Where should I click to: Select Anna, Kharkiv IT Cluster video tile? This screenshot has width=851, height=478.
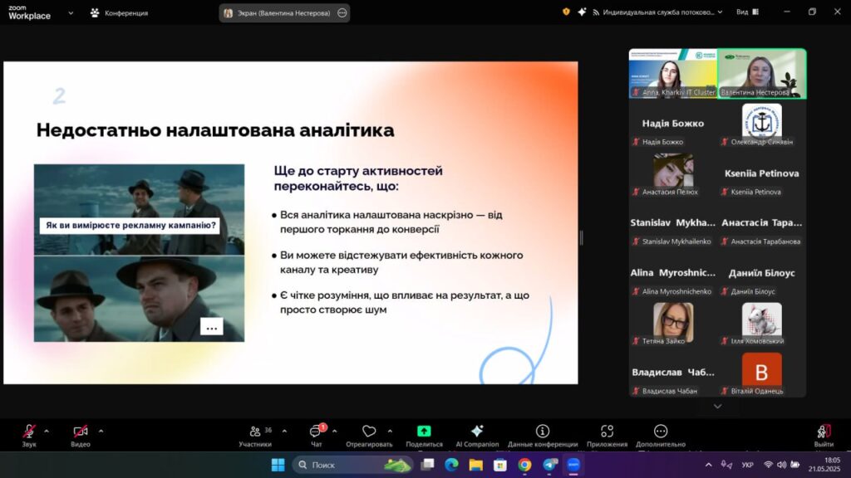coord(673,74)
